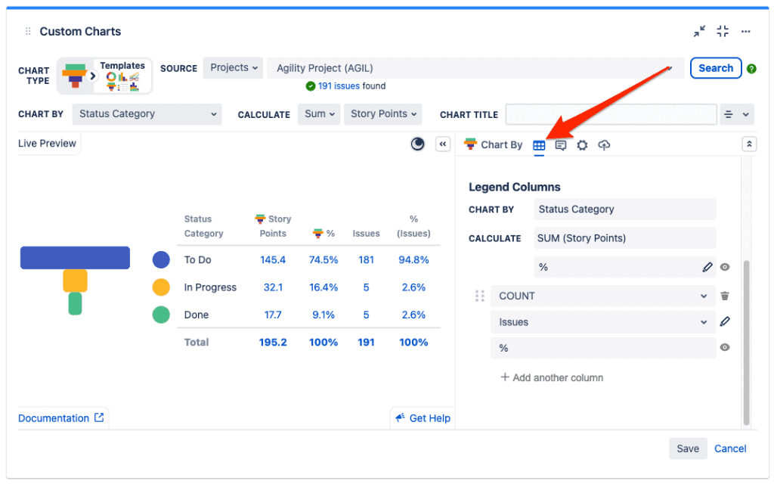Delete the COUNT column with trash icon

pyautogui.click(x=725, y=296)
